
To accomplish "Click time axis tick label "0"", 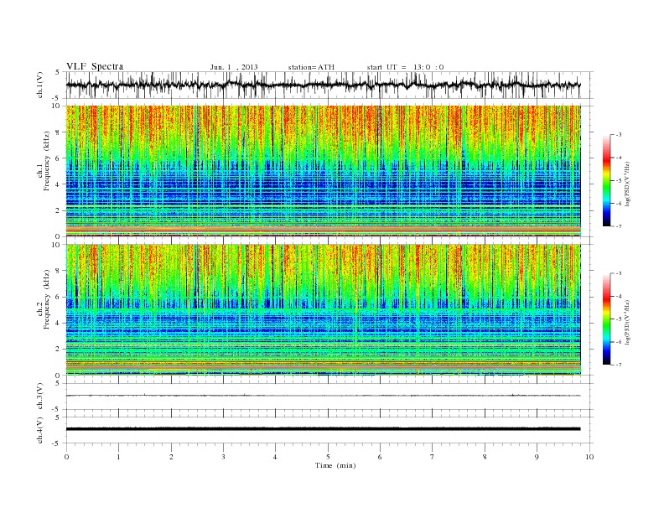I will [x=66, y=457].
